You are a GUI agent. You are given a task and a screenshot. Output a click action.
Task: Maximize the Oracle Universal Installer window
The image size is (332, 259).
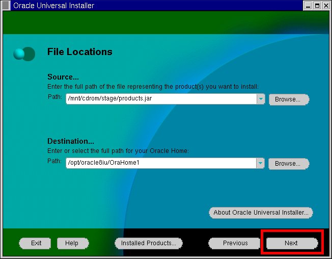tap(317, 6)
